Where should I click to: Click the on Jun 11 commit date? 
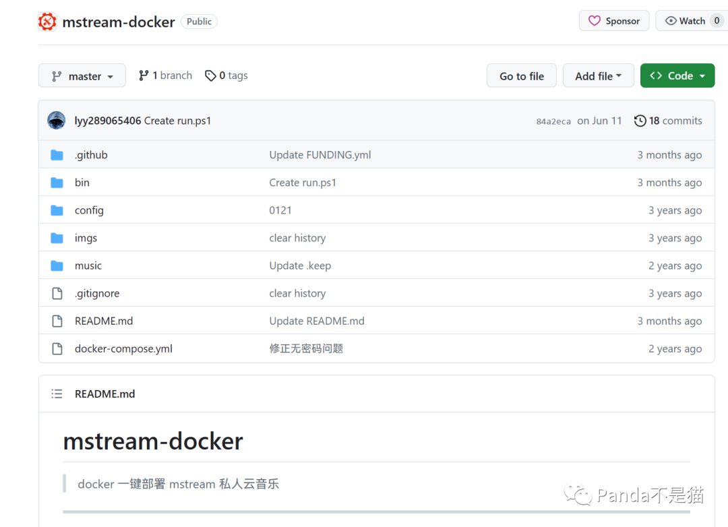pos(599,121)
